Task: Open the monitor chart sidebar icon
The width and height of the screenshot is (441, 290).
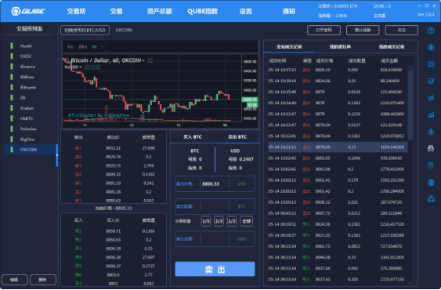Action: tap(431, 81)
